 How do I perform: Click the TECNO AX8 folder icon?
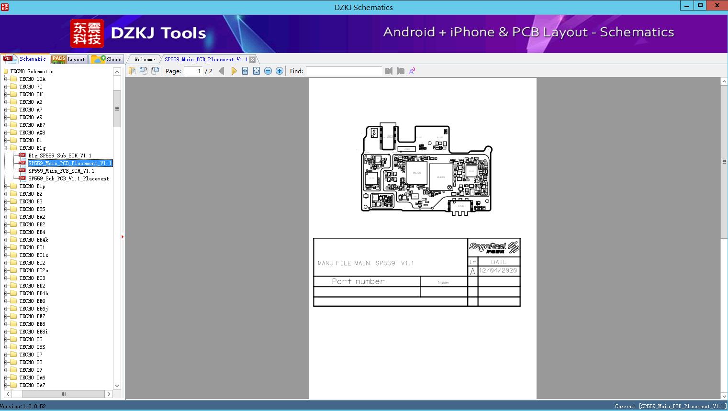point(13,133)
